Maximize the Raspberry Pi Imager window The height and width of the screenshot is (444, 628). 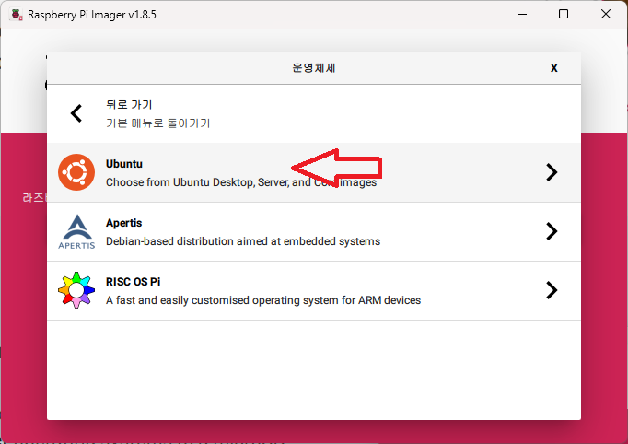(x=564, y=14)
